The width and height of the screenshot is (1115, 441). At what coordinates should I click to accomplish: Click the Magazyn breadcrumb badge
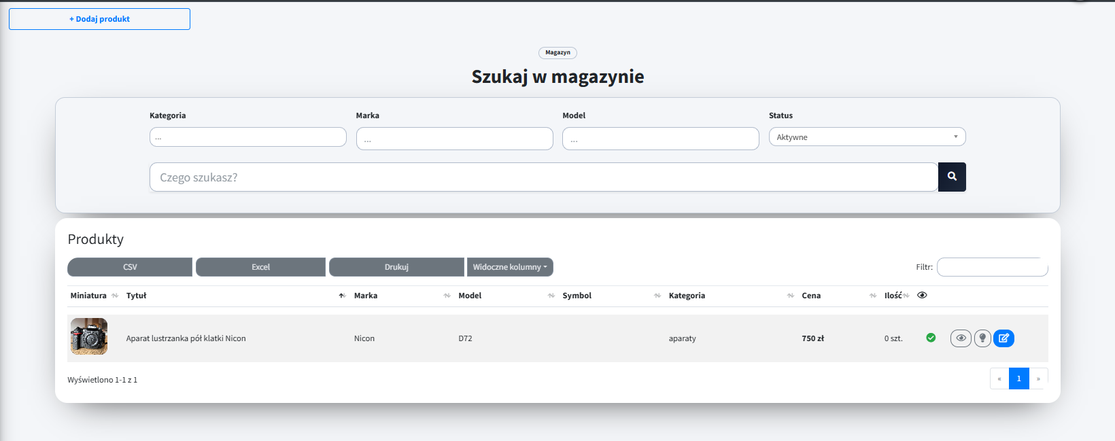point(557,52)
